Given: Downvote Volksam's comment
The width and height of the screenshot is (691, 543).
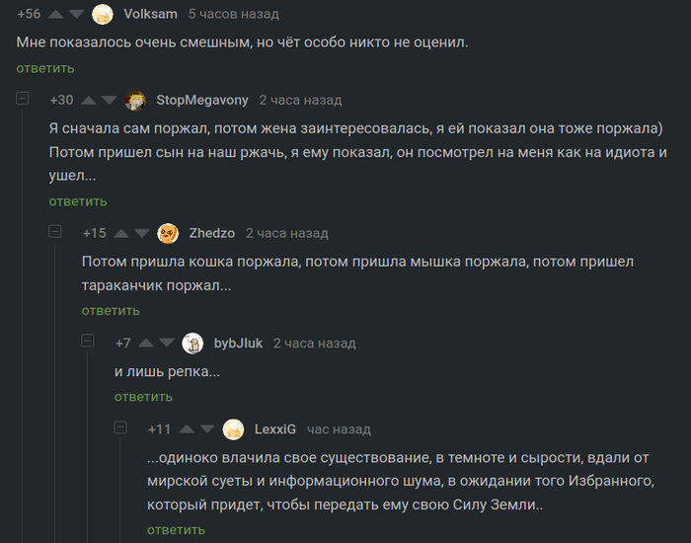Looking at the screenshot, I should [76, 14].
